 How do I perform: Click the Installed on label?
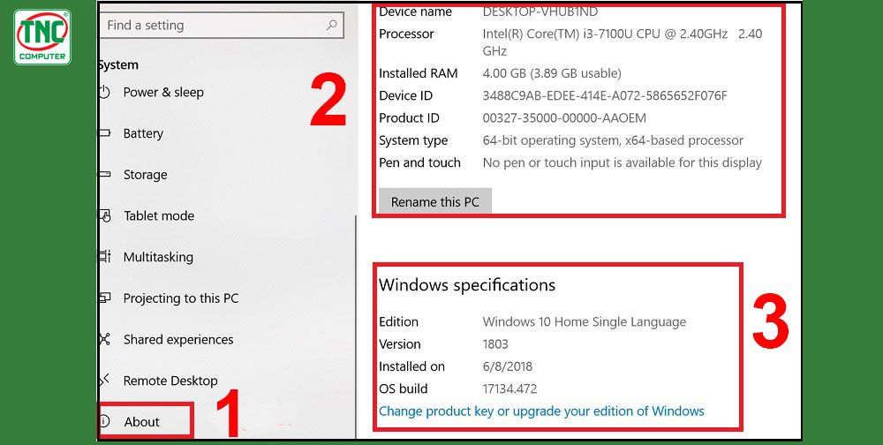(x=411, y=366)
